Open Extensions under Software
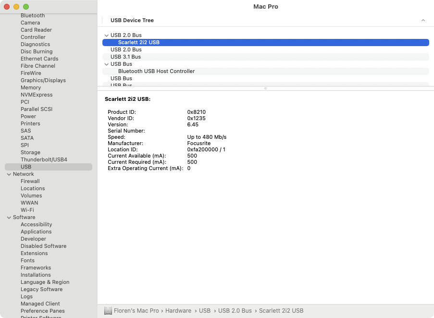The width and height of the screenshot is (434, 318). pyautogui.click(x=34, y=253)
